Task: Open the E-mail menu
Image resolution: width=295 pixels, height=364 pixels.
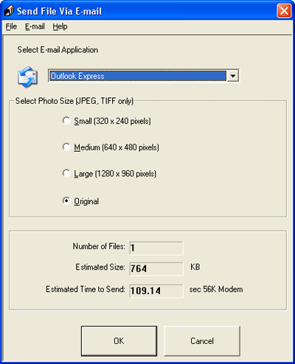Action: [35, 27]
